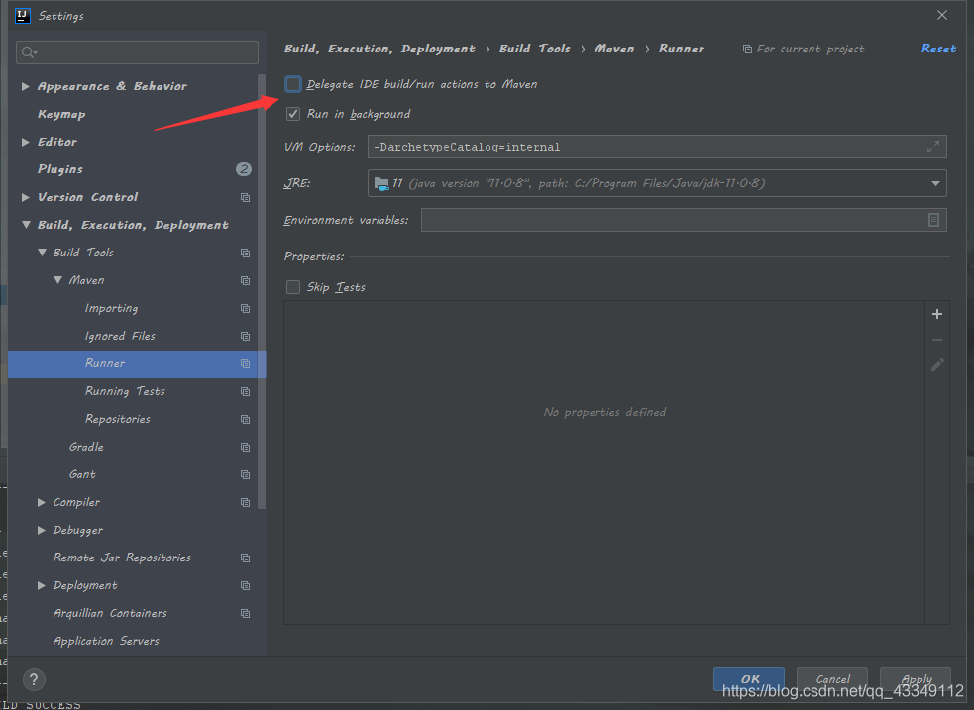The height and width of the screenshot is (710, 974).
Task: Expand the Compiler node
Action: click(x=42, y=502)
